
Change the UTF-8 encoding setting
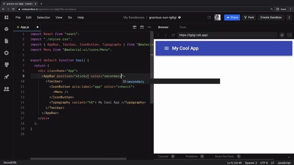coord(264,163)
